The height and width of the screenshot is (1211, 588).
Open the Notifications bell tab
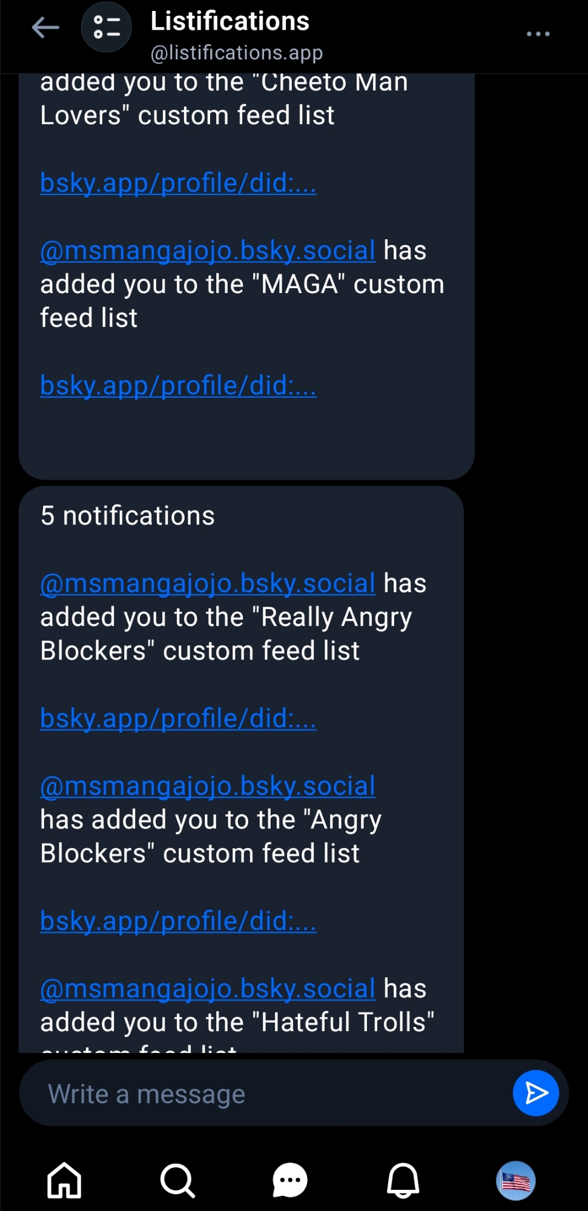403,1180
